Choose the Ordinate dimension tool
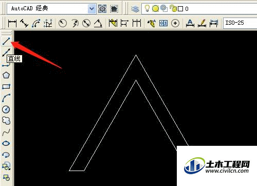The width and height of the screenshot is (257, 186). point(48,23)
